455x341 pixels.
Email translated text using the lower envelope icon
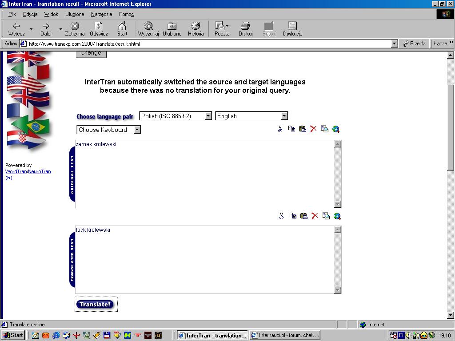point(326,216)
